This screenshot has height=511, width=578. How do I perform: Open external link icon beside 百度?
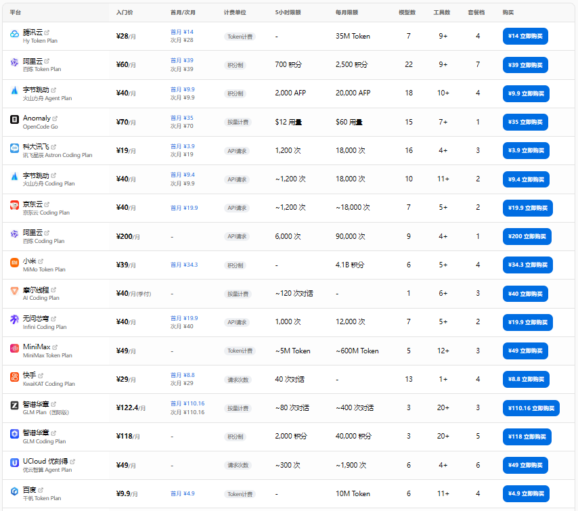click(x=41, y=490)
